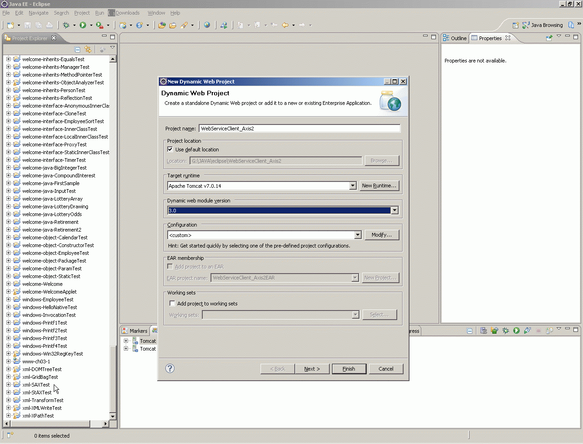Click the New wizard toolbar icon
Viewport: 583px width, 444px height.
click(x=10, y=26)
